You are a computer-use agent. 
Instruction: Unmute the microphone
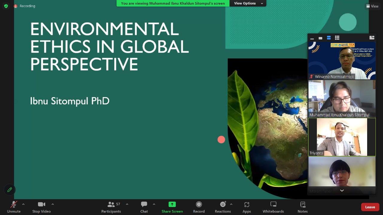tap(14, 205)
